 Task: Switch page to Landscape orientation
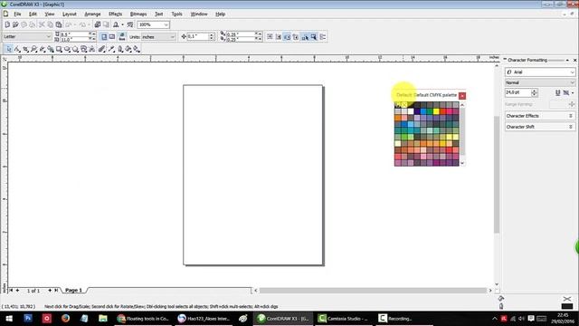(x=112, y=36)
